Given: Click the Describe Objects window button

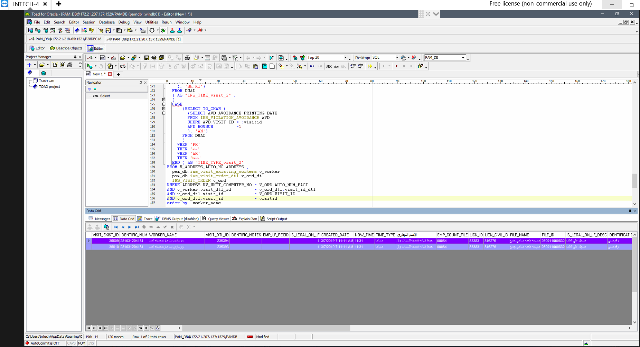Looking at the screenshot, I should coord(66,48).
